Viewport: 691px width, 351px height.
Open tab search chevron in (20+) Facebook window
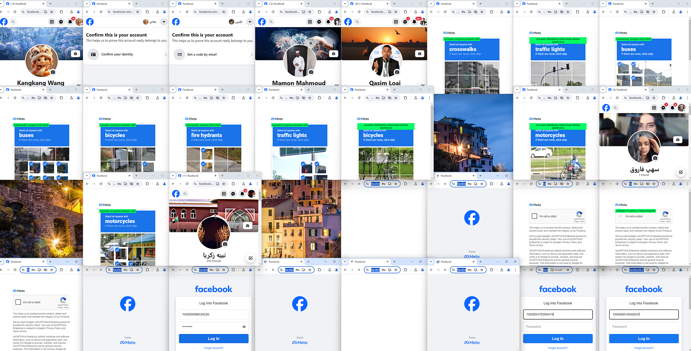click(x=345, y=4)
